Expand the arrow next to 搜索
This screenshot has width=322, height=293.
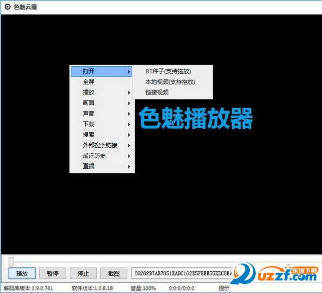(129, 135)
